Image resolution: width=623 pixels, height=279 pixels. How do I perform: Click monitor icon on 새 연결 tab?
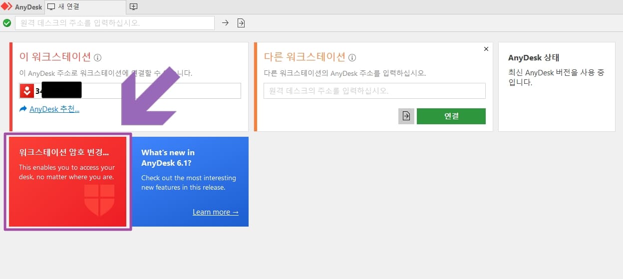coord(51,7)
